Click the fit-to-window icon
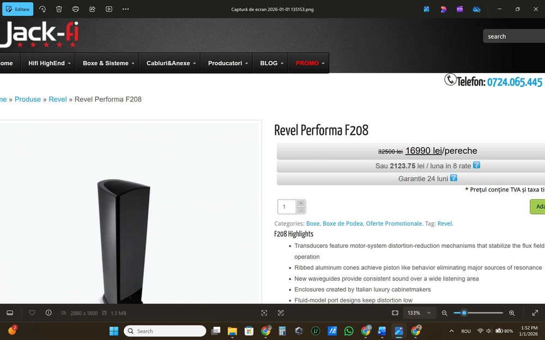 point(395,313)
